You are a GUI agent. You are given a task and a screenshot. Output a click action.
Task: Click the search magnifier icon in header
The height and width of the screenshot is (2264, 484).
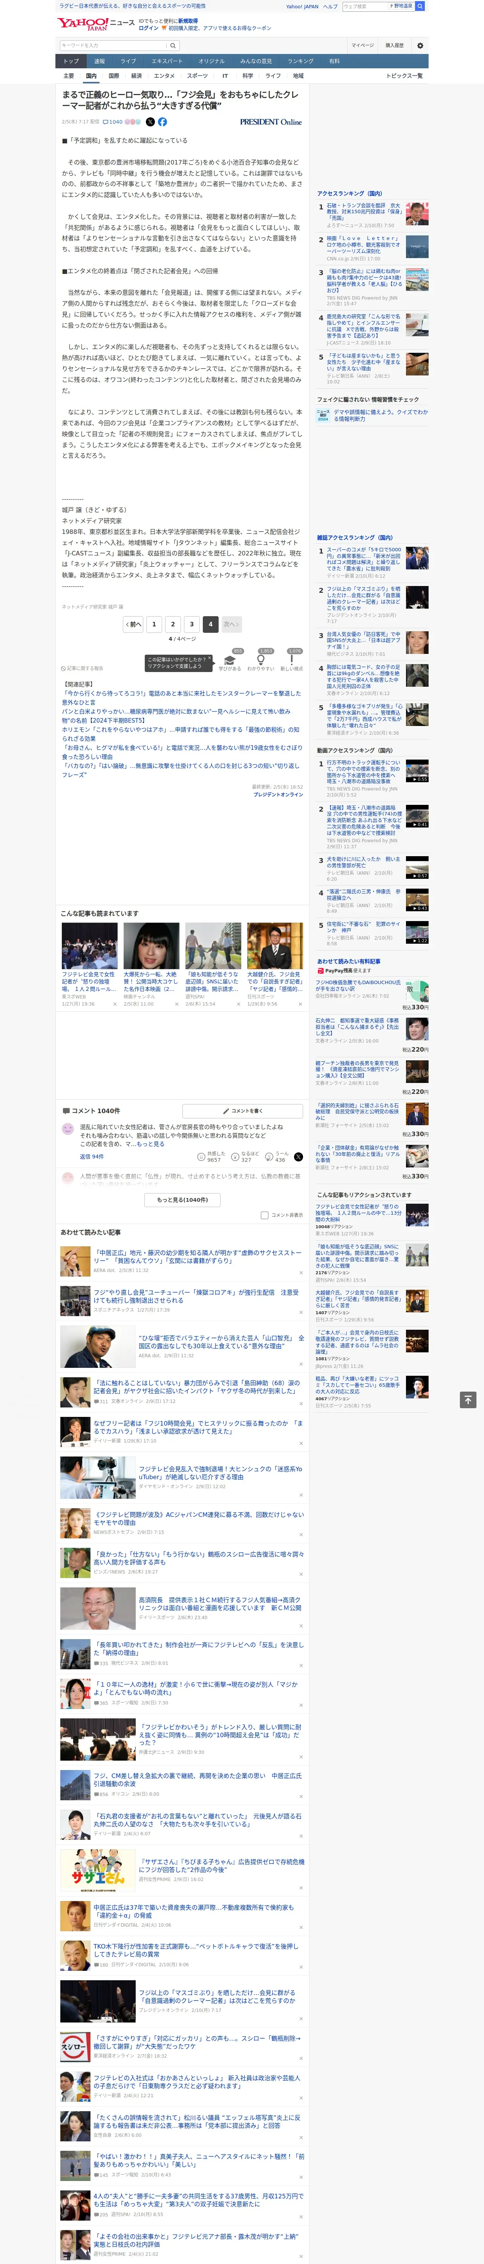(420, 6)
